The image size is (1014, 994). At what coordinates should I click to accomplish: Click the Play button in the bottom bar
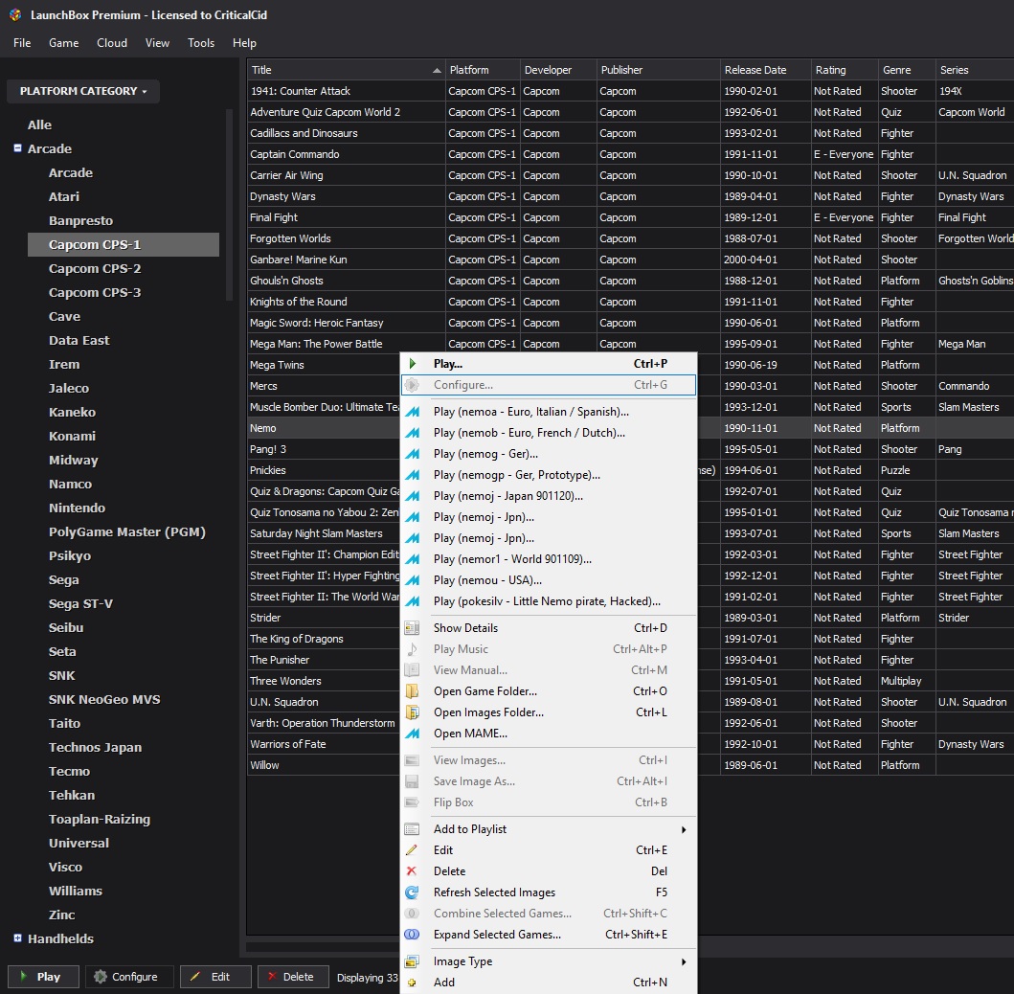tap(43, 977)
